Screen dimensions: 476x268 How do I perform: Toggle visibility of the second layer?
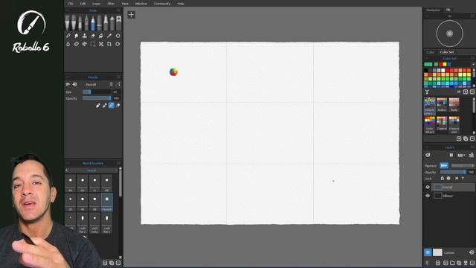click(x=428, y=196)
